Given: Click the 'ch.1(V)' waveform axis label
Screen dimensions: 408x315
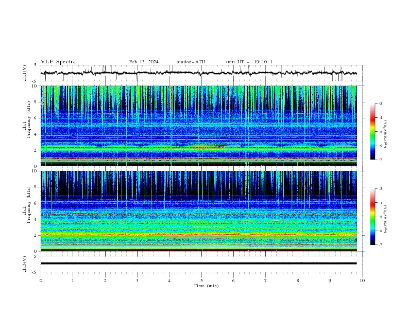Looking at the screenshot, I should [x=25, y=73].
